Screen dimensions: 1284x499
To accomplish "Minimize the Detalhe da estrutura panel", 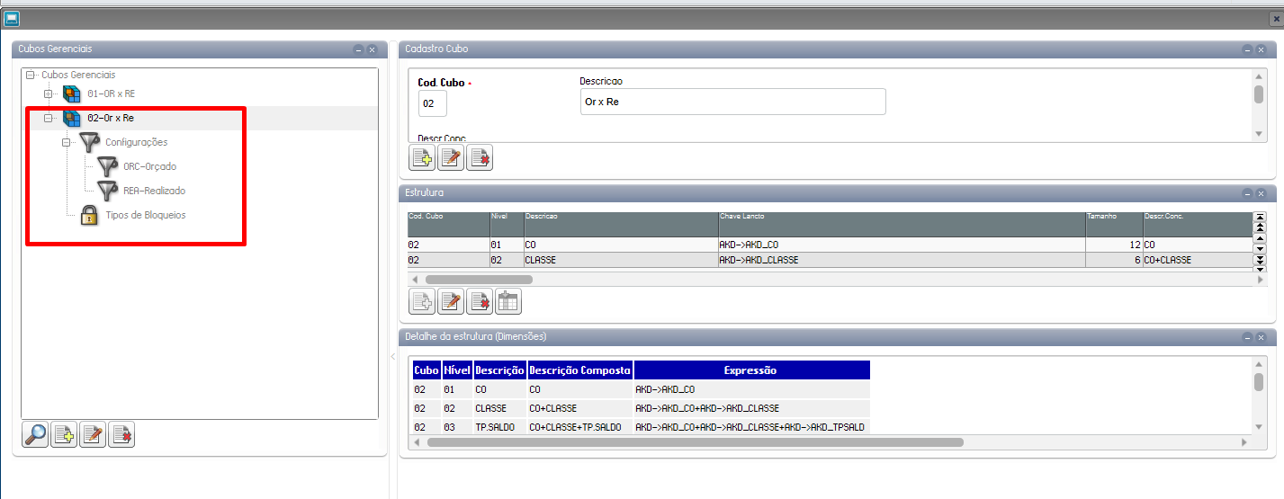I will (x=1248, y=337).
